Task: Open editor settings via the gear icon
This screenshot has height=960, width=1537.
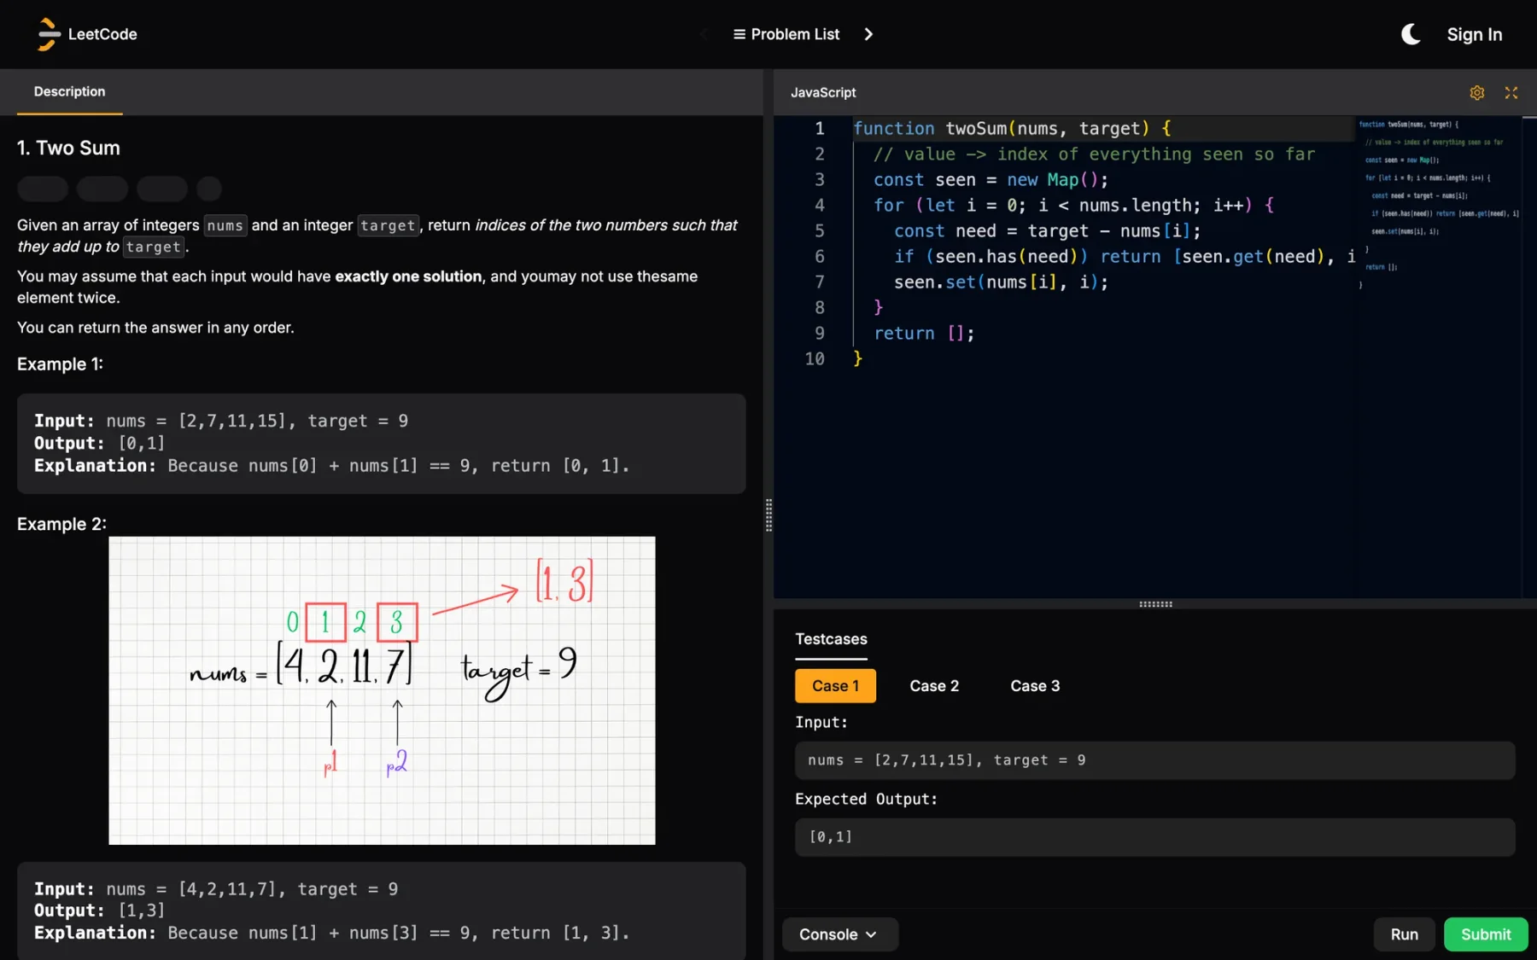Action: 1477,92
